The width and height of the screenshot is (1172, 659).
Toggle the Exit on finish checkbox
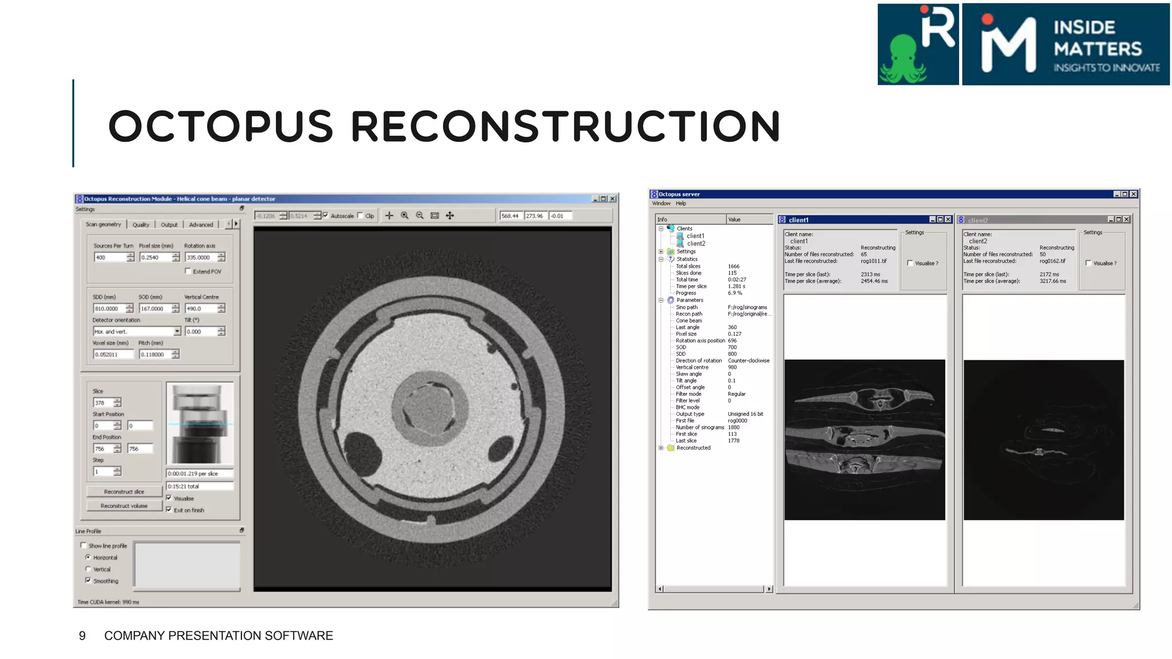coord(169,509)
